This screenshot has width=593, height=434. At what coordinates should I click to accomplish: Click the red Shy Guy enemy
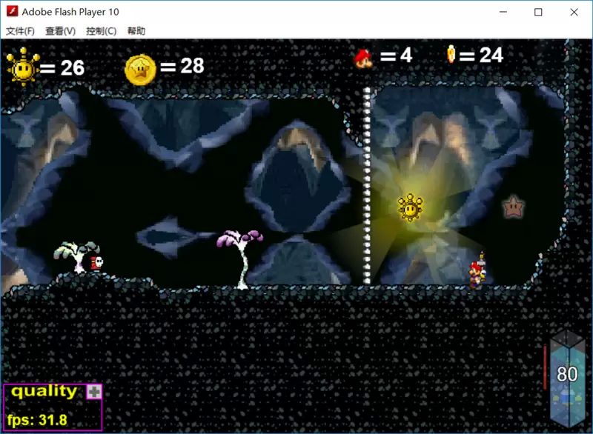97,262
